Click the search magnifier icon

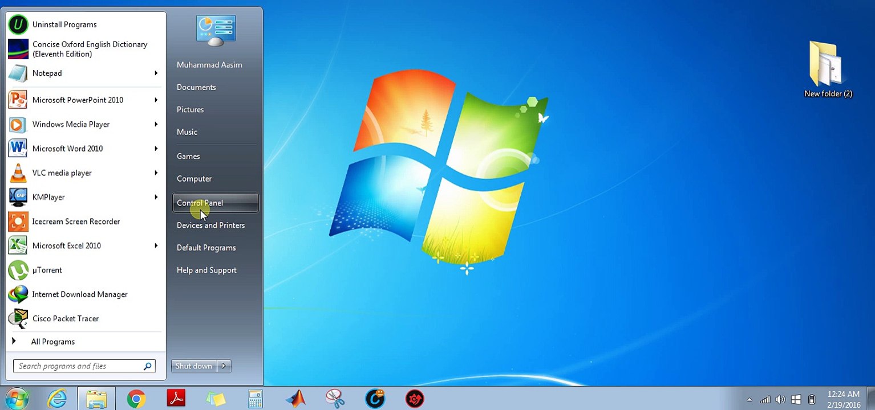click(148, 366)
